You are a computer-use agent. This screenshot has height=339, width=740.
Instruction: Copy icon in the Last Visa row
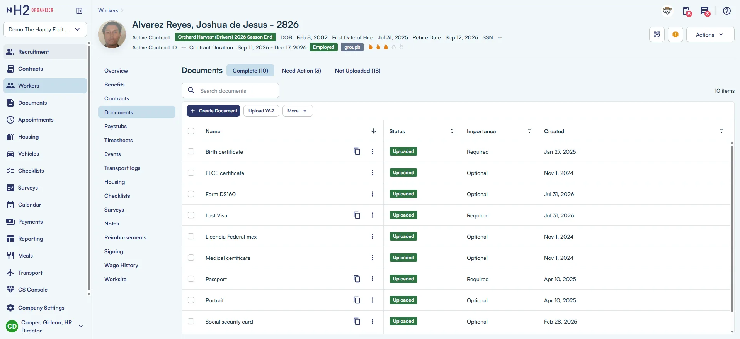click(x=357, y=215)
